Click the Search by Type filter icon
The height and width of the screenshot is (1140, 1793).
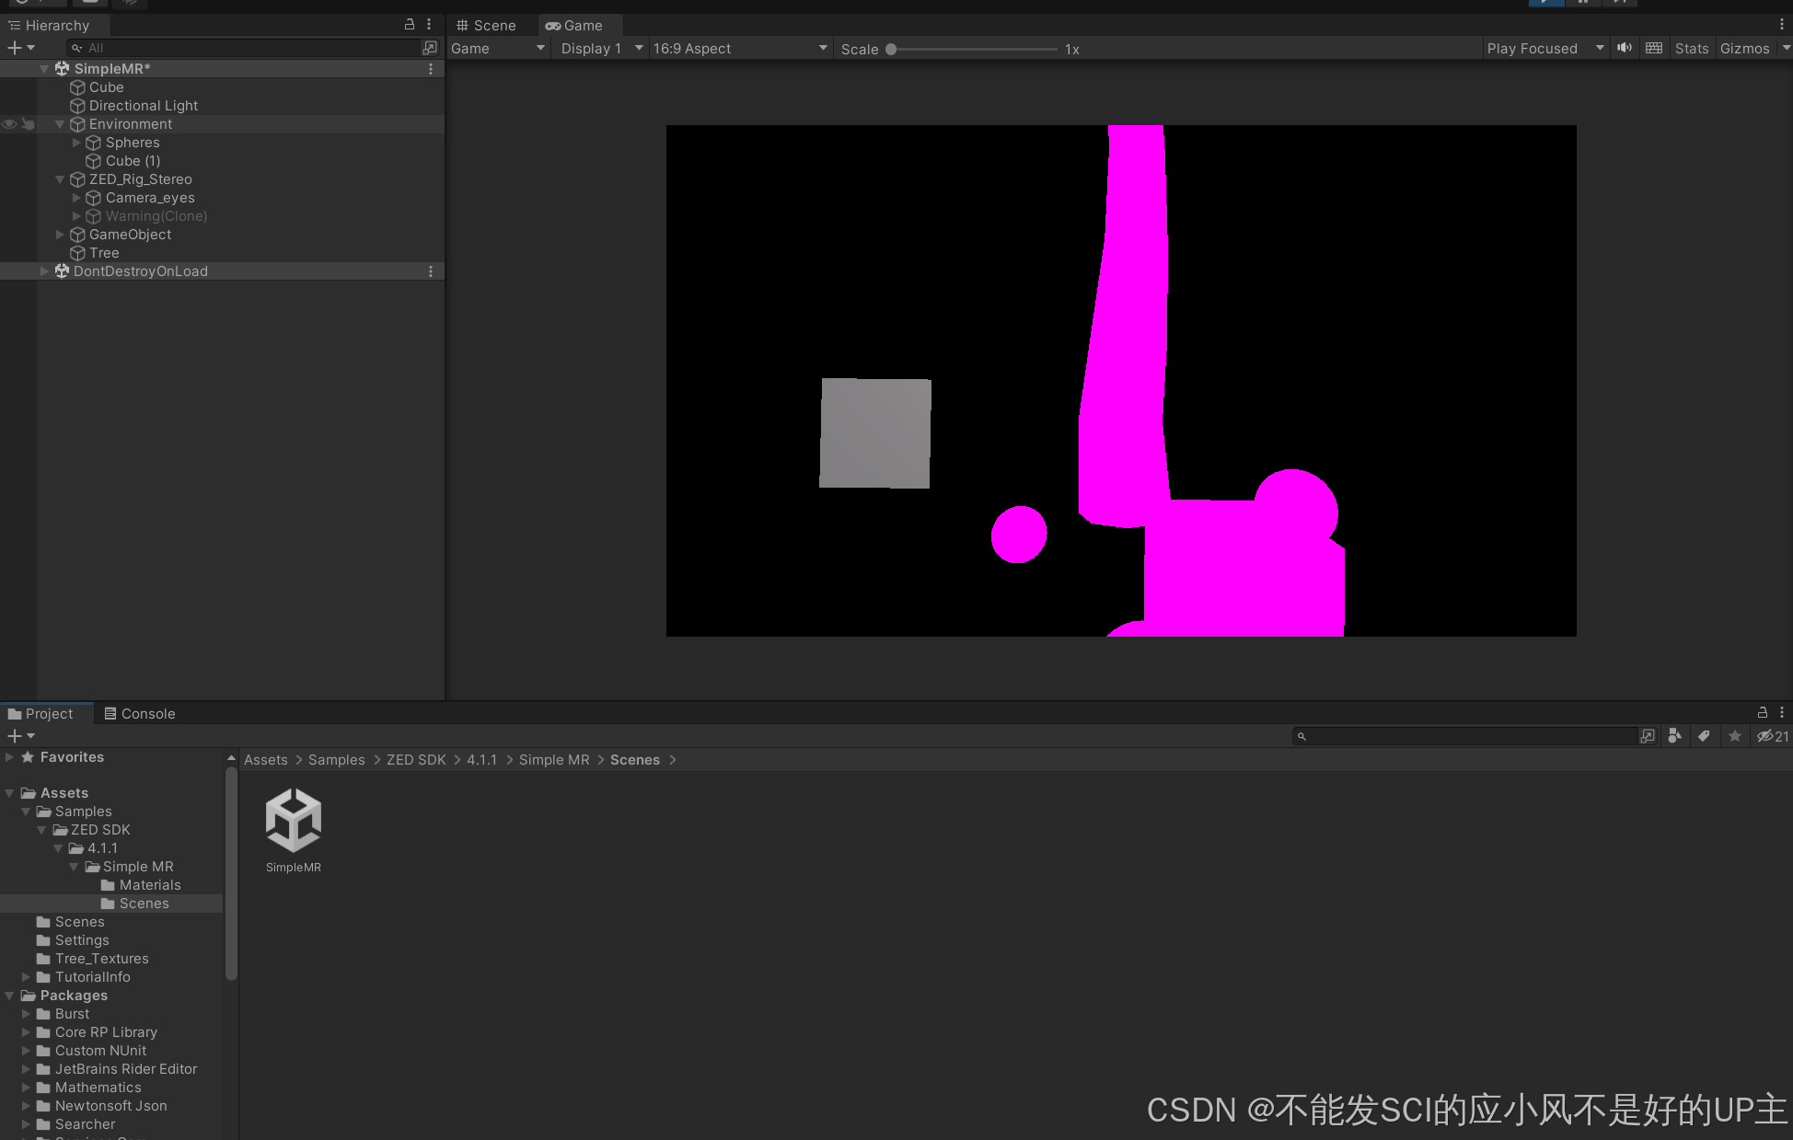(1674, 736)
